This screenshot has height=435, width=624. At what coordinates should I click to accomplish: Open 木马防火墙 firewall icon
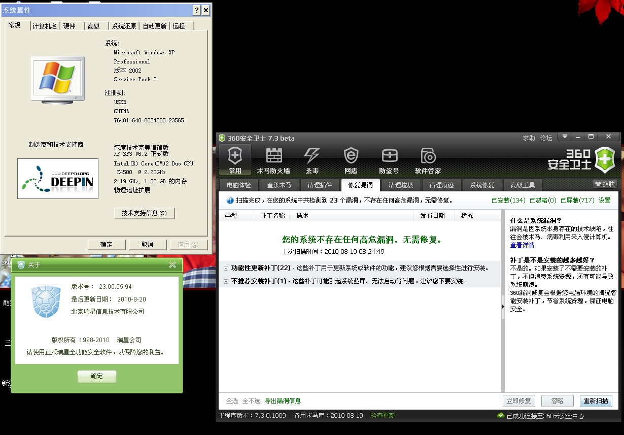273,159
